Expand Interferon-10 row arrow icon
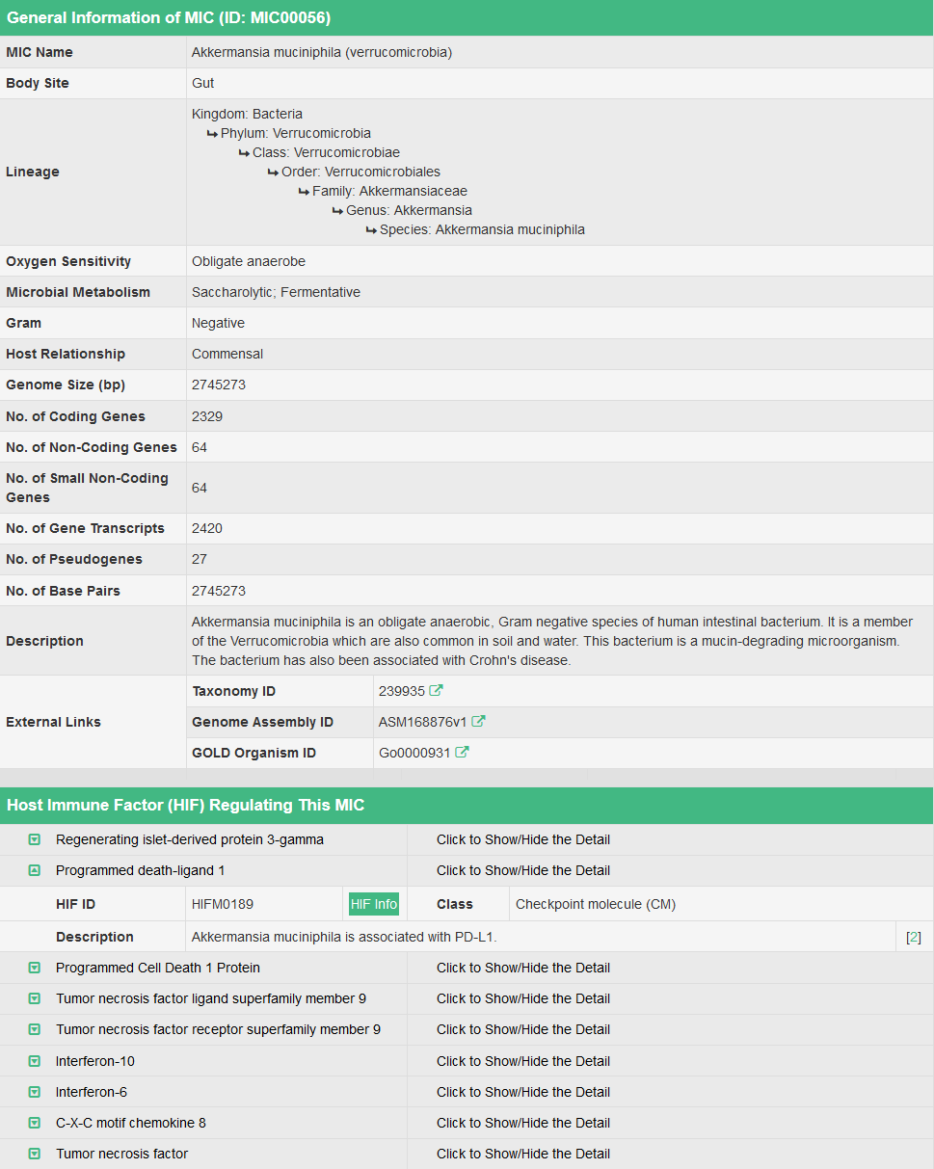The height and width of the screenshot is (1169, 934). click(x=35, y=1061)
